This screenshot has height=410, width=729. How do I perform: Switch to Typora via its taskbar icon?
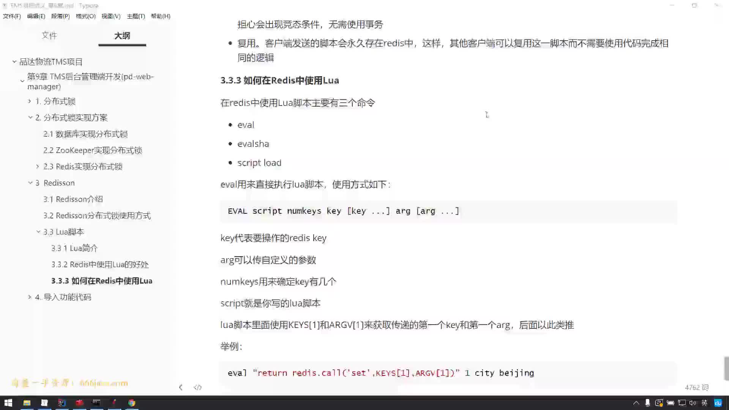point(44,403)
